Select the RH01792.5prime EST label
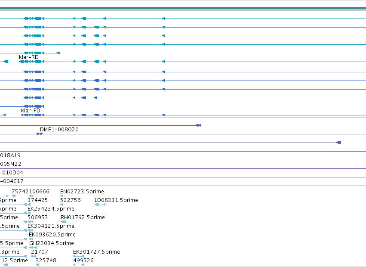This screenshot has height=267, width=366. [x=83, y=217]
